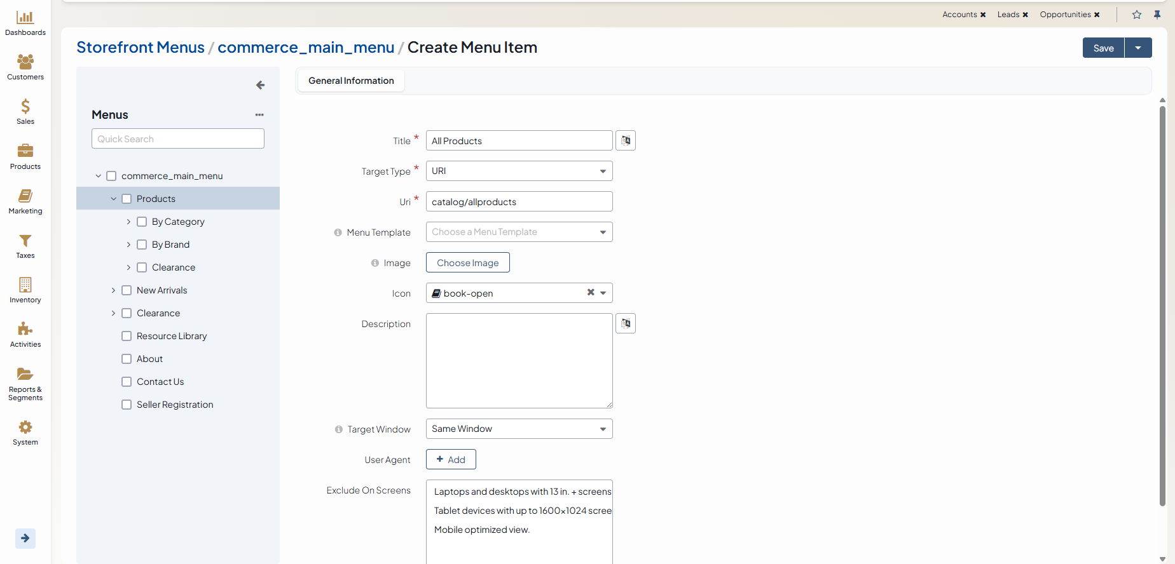Mark page as favorite with the star icon

[x=1137, y=15]
